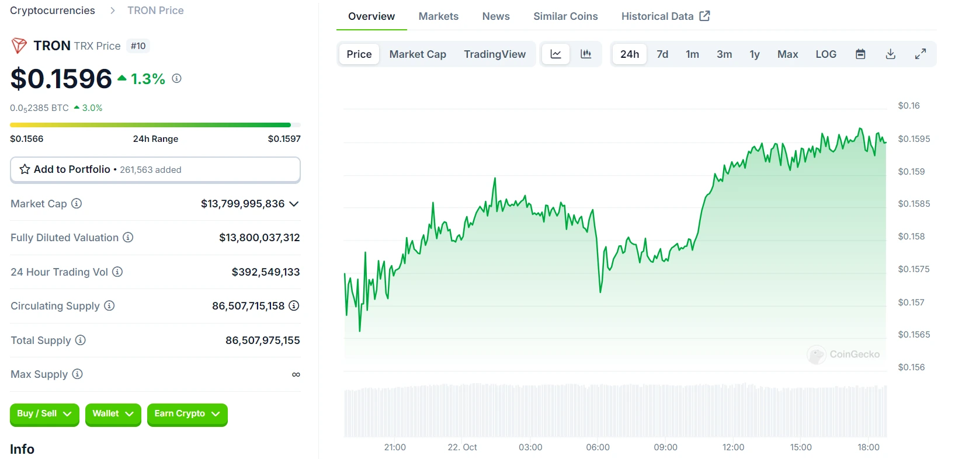Show Total Supply info icon

[x=81, y=340]
